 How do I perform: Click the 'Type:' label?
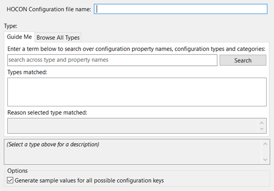[11, 26]
